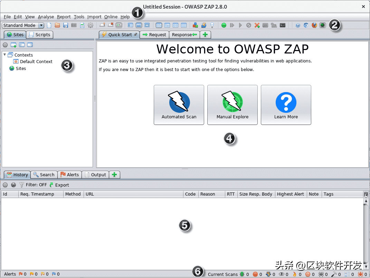Toggle the show tab names toolbar button
The width and height of the screenshot is (370, 278).
118,25
